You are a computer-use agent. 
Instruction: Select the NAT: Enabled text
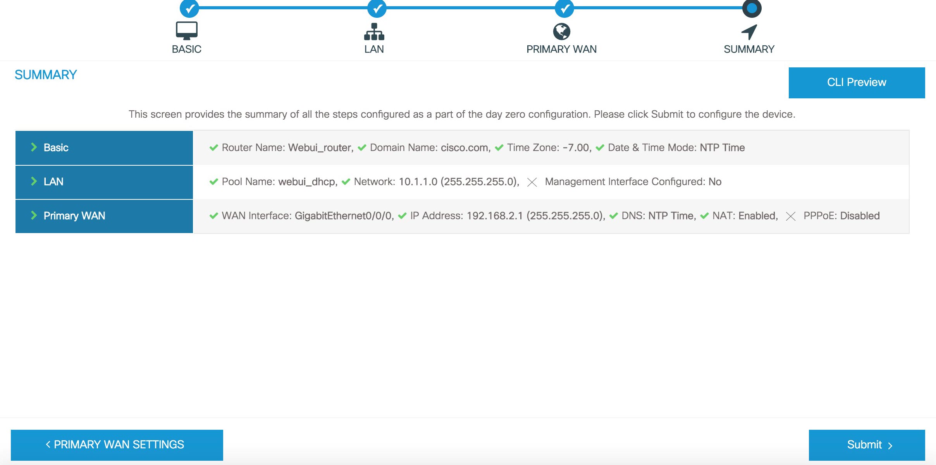(x=745, y=216)
